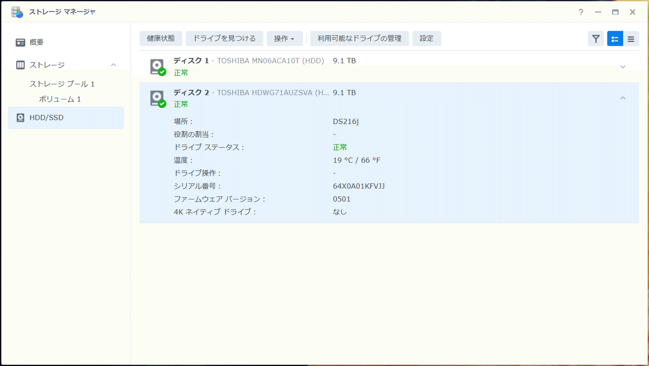Click the ディスク 1 drive icon
The width and height of the screenshot is (649, 366).
point(156,65)
